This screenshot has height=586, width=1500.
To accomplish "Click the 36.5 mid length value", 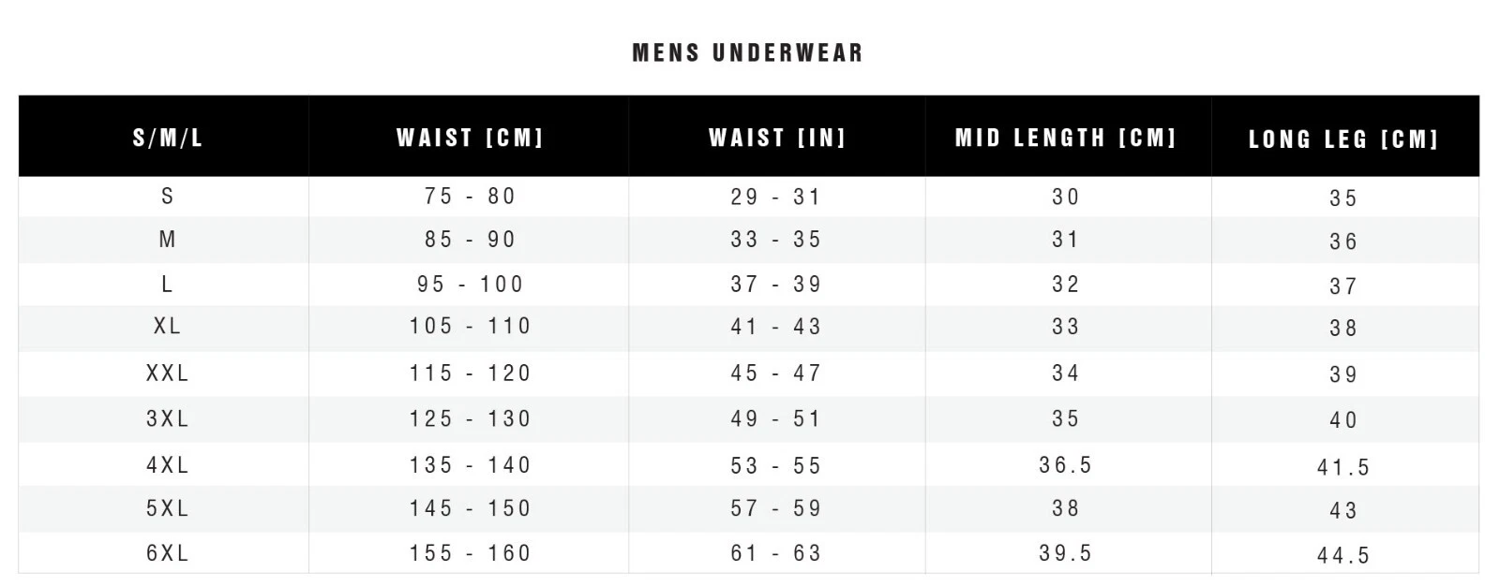I will (x=1066, y=464).
